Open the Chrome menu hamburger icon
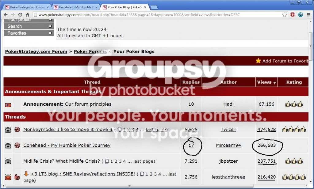Image resolution: width=314 pixels, height=189 pixels. [308, 15]
